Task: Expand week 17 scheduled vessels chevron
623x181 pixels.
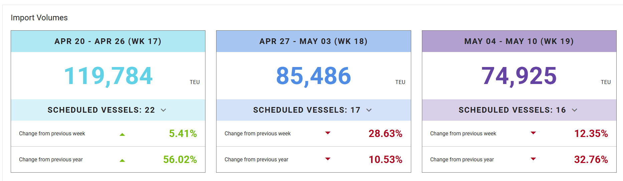Action: [163, 110]
